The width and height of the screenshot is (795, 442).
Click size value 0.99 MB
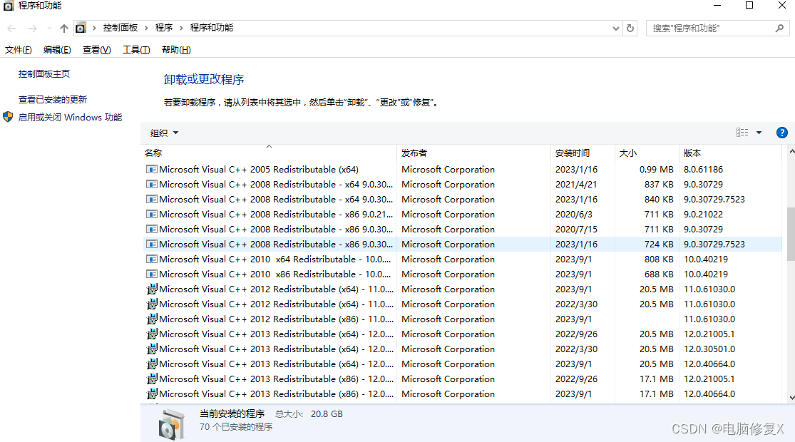(x=656, y=169)
